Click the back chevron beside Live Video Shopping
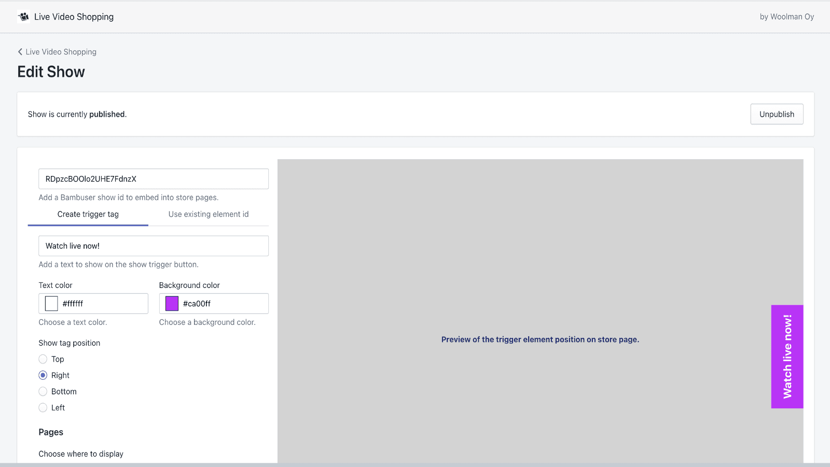This screenshot has height=467, width=830. coord(20,52)
